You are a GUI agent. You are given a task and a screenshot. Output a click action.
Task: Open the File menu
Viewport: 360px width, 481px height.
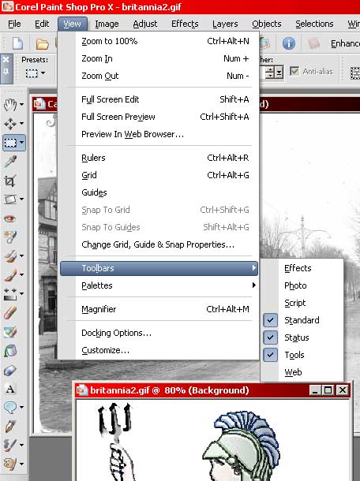click(x=14, y=24)
